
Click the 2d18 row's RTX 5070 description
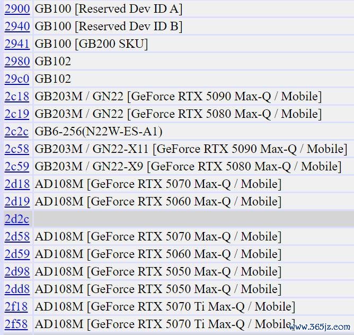158,184
